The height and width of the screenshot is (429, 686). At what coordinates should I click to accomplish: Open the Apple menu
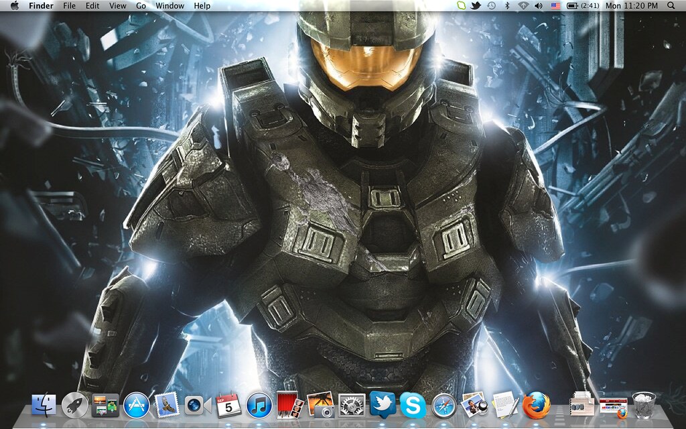click(x=15, y=5)
